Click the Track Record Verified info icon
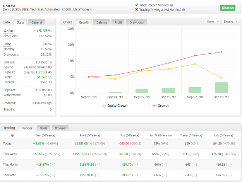The height and width of the screenshot is (182, 242). tap(172, 5)
